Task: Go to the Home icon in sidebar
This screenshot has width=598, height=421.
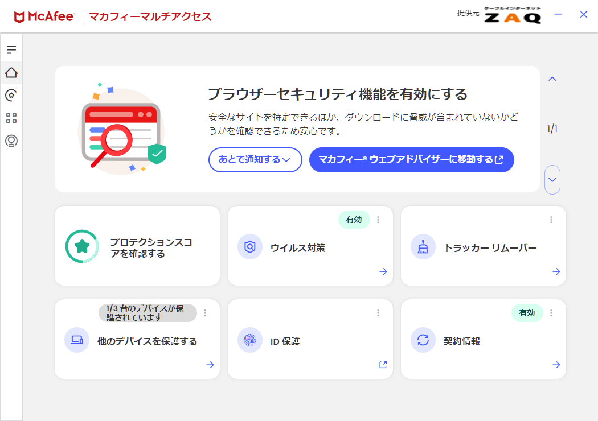Action: [x=11, y=72]
